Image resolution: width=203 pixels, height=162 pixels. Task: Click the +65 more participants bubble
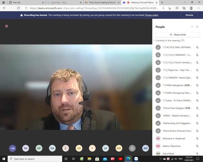pyautogui.click(x=13, y=148)
